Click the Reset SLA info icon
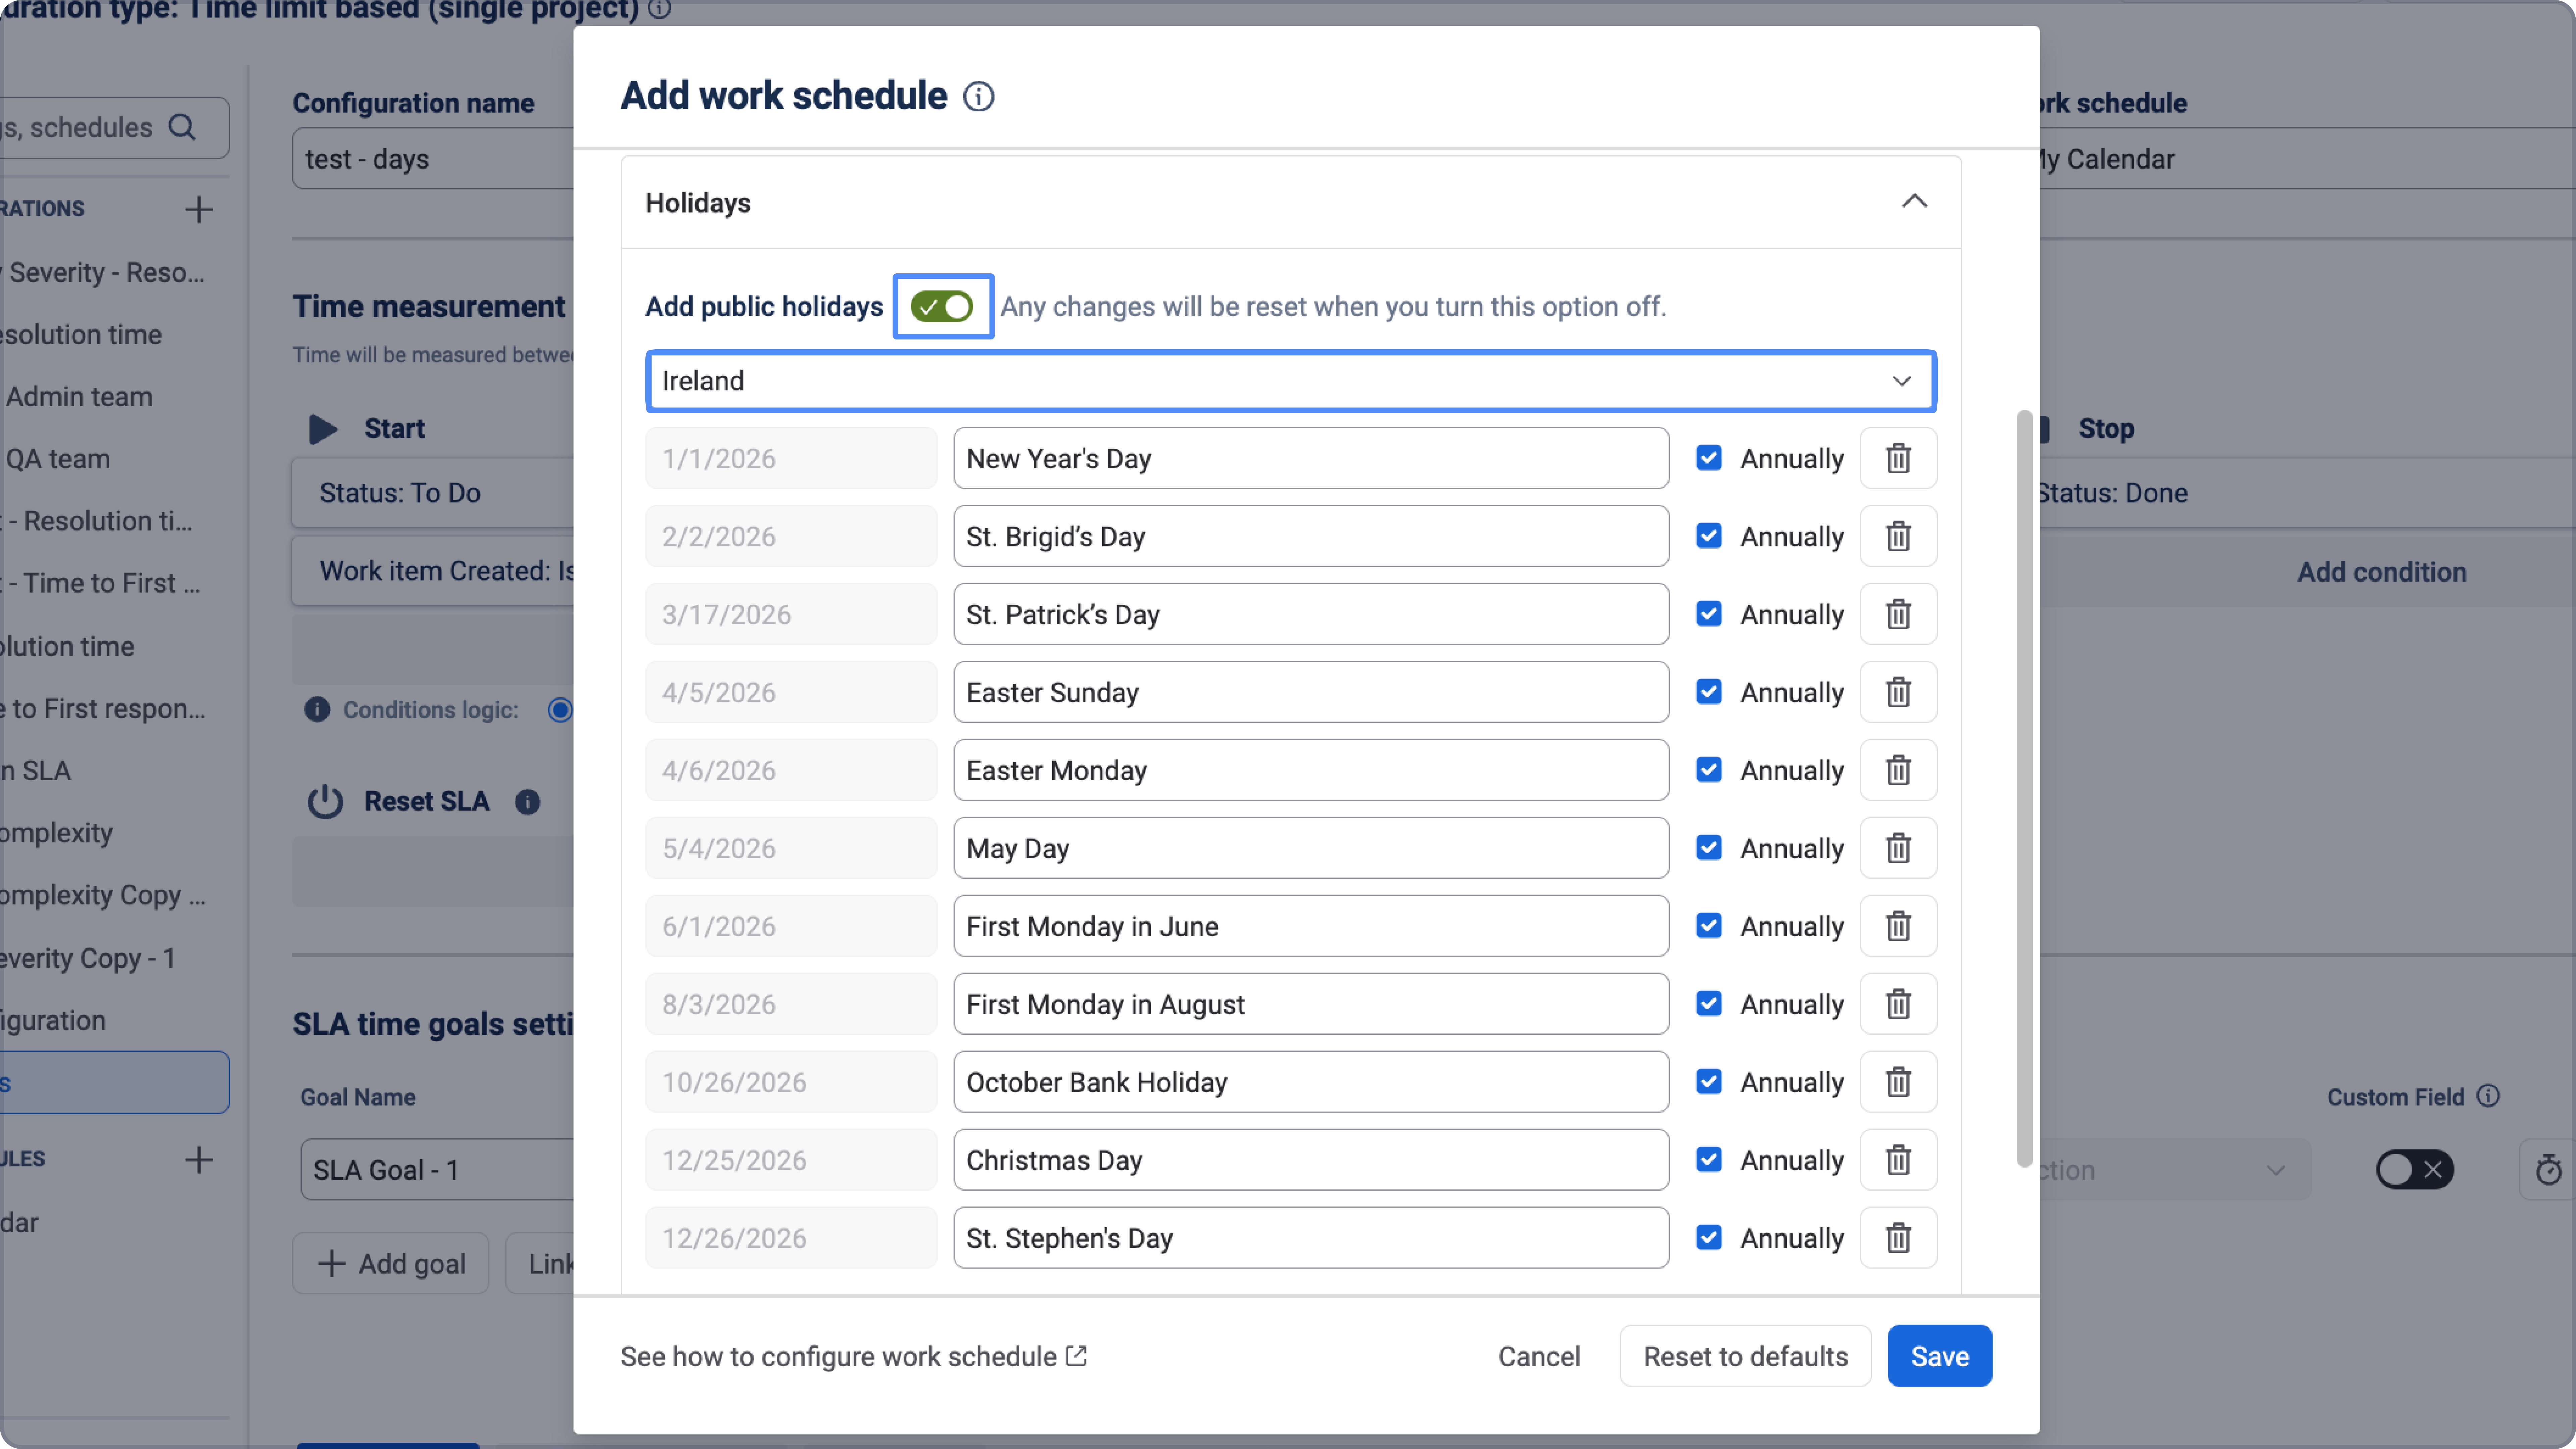This screenshot has width=2576, height=1449. point(527,802)
